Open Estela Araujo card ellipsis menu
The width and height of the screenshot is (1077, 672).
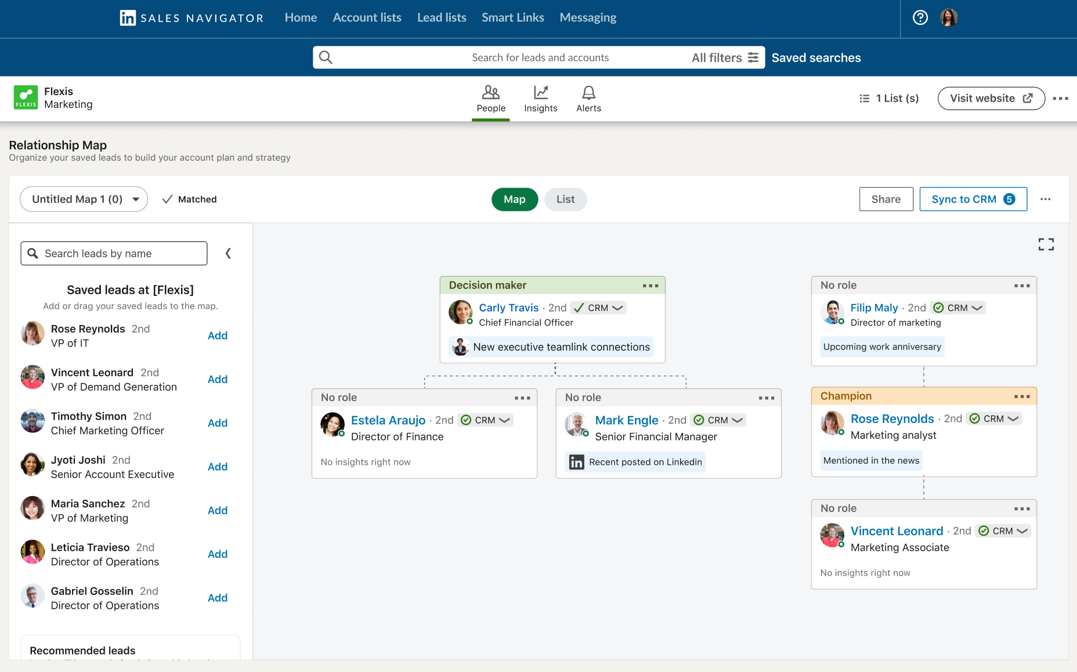[x=522, y=398]
